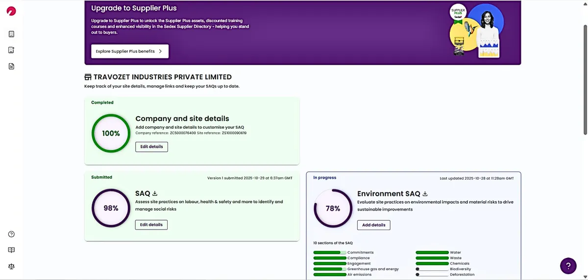
Task: Click the Waste section label
Action: click(x=456, y=258)
